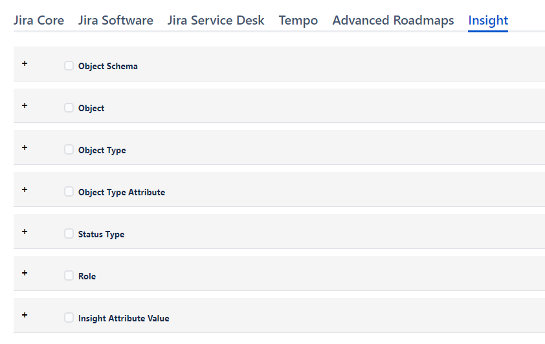Click the Insight tab
Screen dimensions: 545x344
[488, 20]
